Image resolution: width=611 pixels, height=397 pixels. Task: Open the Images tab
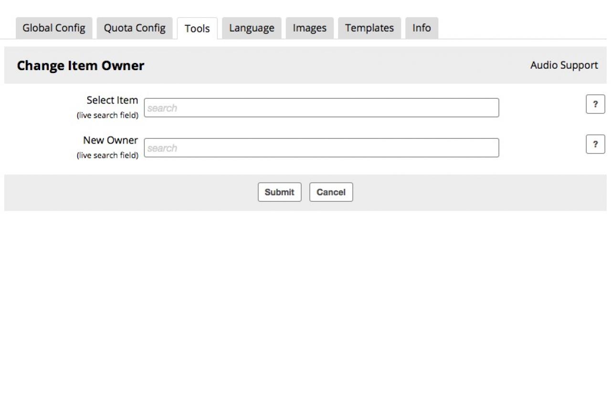[x=309, y=28]
